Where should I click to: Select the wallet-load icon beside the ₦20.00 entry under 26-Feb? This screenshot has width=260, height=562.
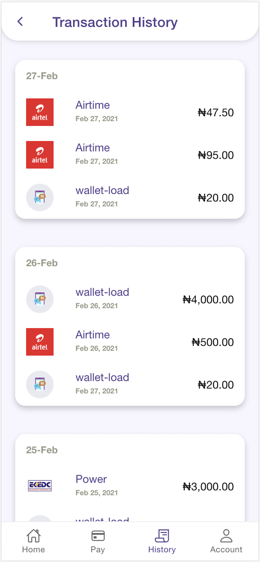(x=40, y=384)
